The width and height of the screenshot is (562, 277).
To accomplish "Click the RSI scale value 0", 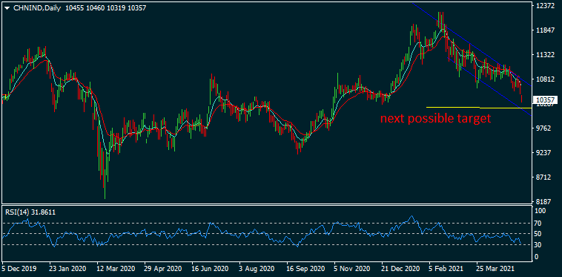I will (537, 257).
